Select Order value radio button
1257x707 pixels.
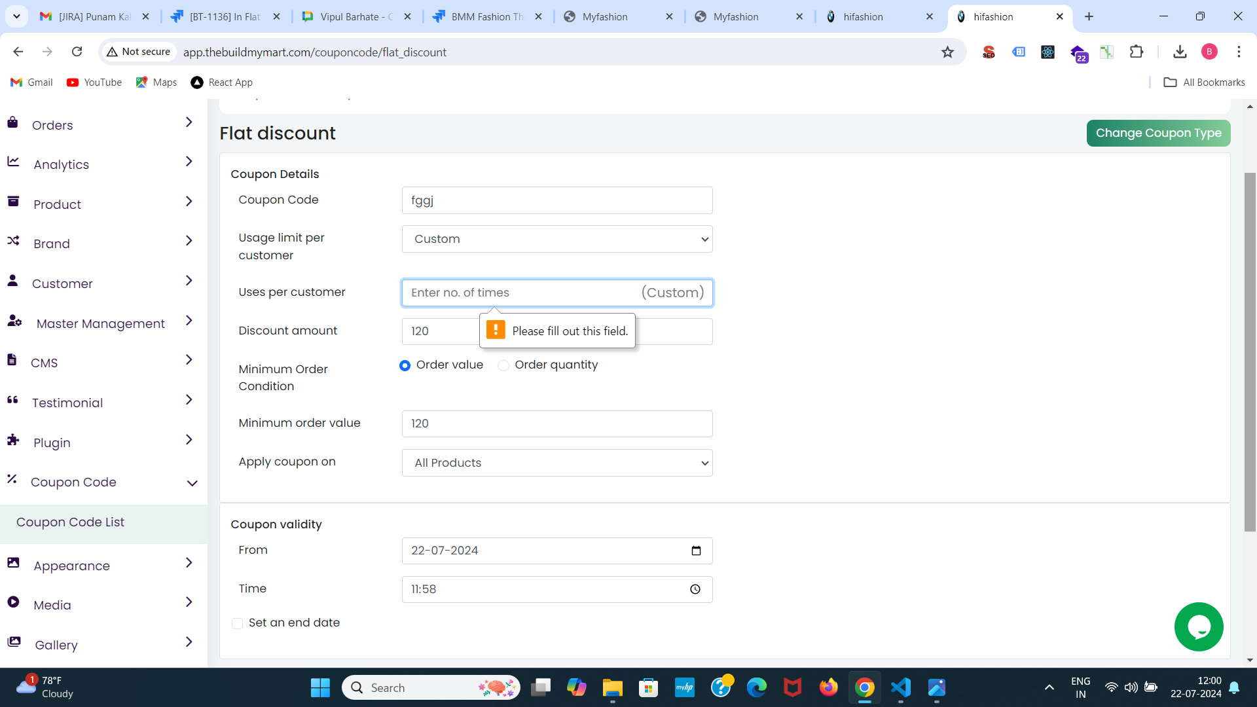405,365
